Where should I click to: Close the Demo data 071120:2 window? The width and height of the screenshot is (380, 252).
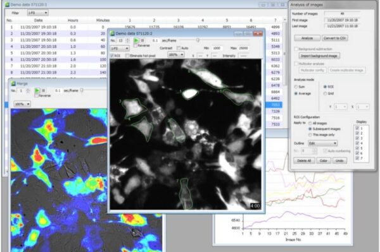tap(258, 33)
